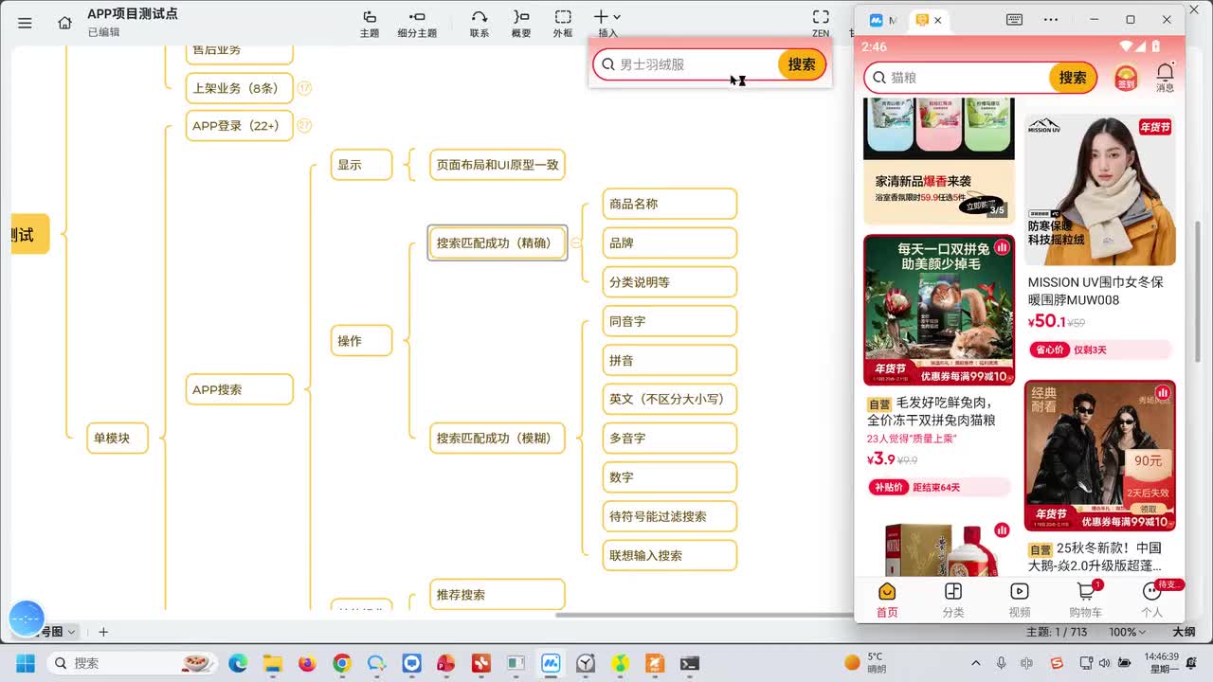The image size is (1213, 682).
Task: Add a 细分主题 subtopic
Action: [x=417, y=24]
